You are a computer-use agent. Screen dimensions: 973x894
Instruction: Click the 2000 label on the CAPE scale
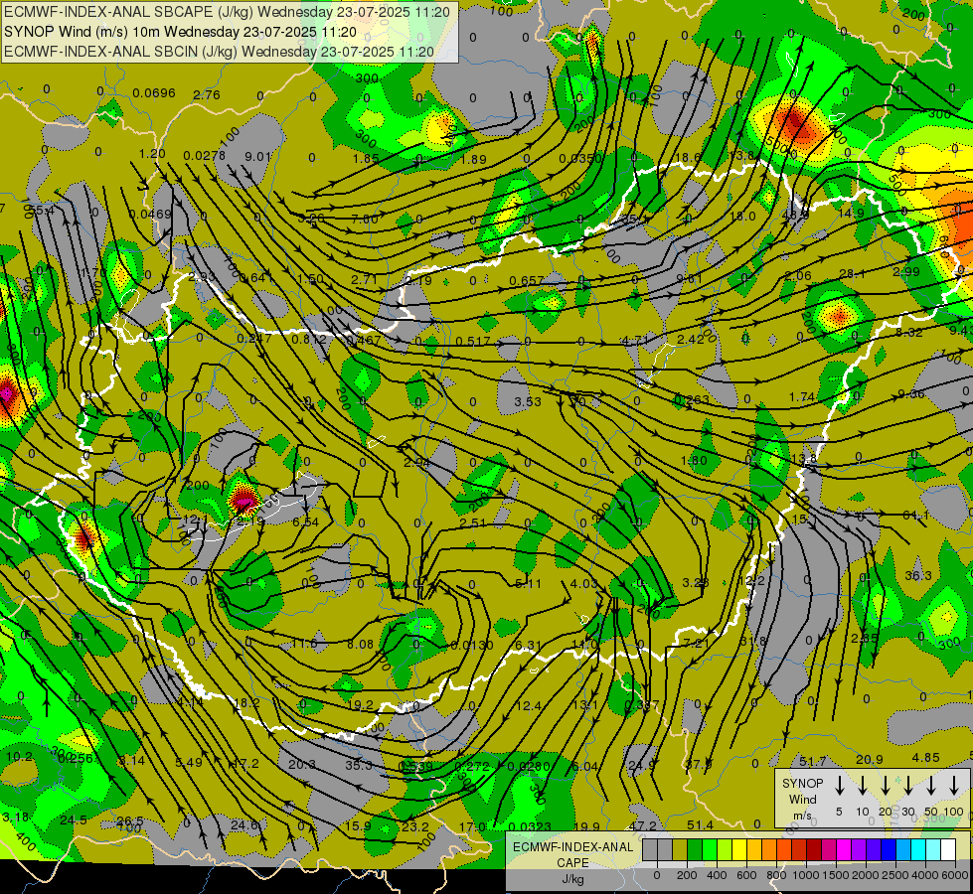[x=866, y=875]
